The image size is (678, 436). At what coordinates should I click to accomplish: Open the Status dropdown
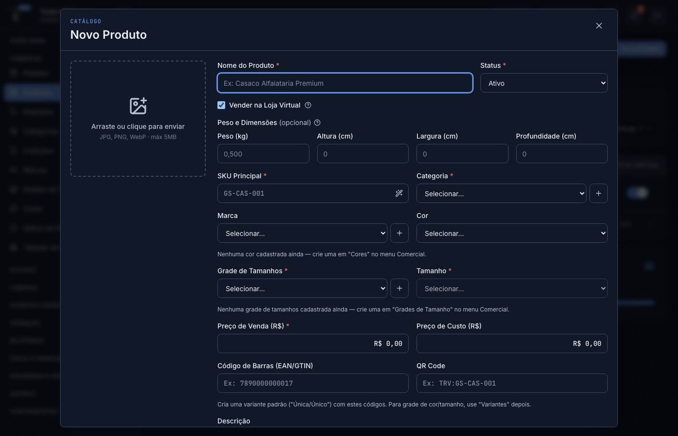(544, 83)
